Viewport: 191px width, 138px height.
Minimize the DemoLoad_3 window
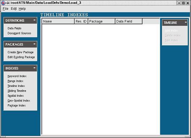pos(179,3)
